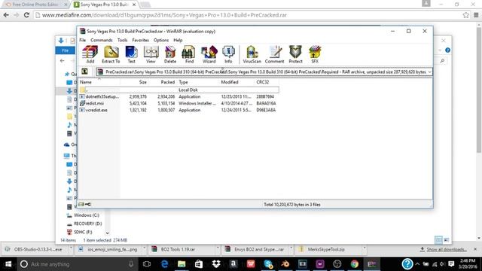Screen dimensions: 482x271
Task: Click the blue File tab in Explorer
Action: 66,50
